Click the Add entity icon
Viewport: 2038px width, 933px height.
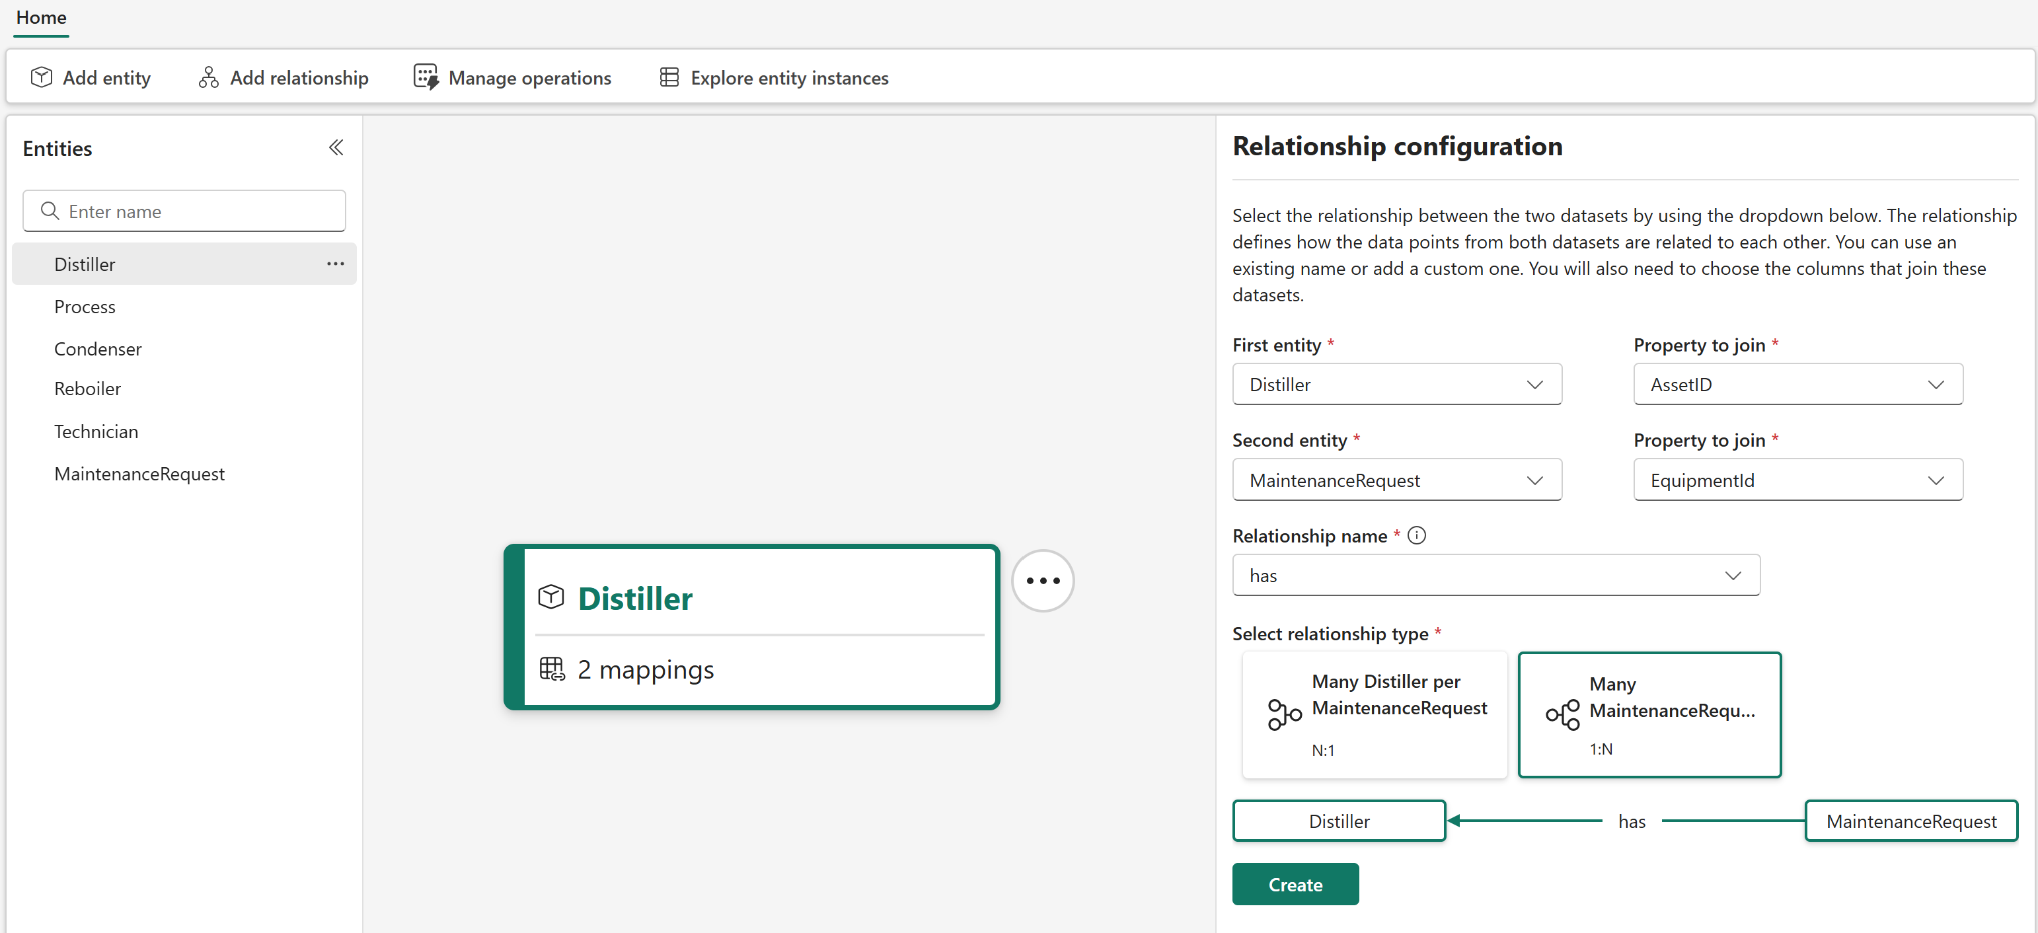41,77
